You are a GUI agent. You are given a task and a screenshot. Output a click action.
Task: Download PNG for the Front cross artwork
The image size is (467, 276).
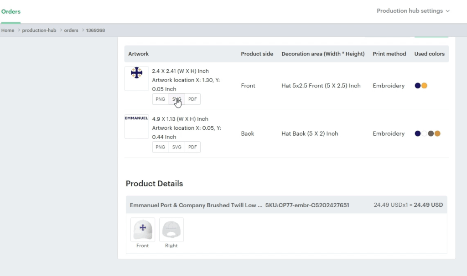160,99
